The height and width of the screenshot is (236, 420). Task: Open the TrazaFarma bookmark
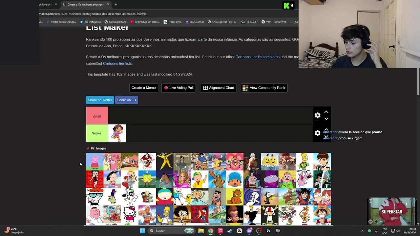(172, 22)
